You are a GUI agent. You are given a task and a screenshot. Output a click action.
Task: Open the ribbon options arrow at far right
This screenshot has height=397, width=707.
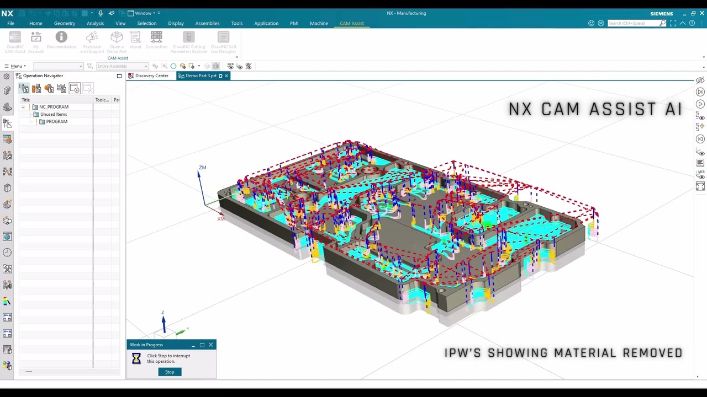click(704, 57)
